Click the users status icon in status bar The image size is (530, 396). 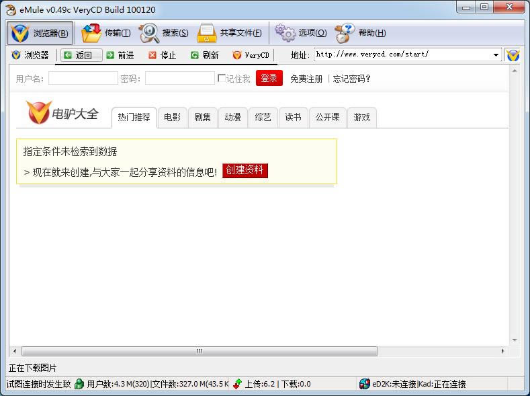point(79,384)
